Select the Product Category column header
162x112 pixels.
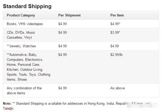point(21,15)
